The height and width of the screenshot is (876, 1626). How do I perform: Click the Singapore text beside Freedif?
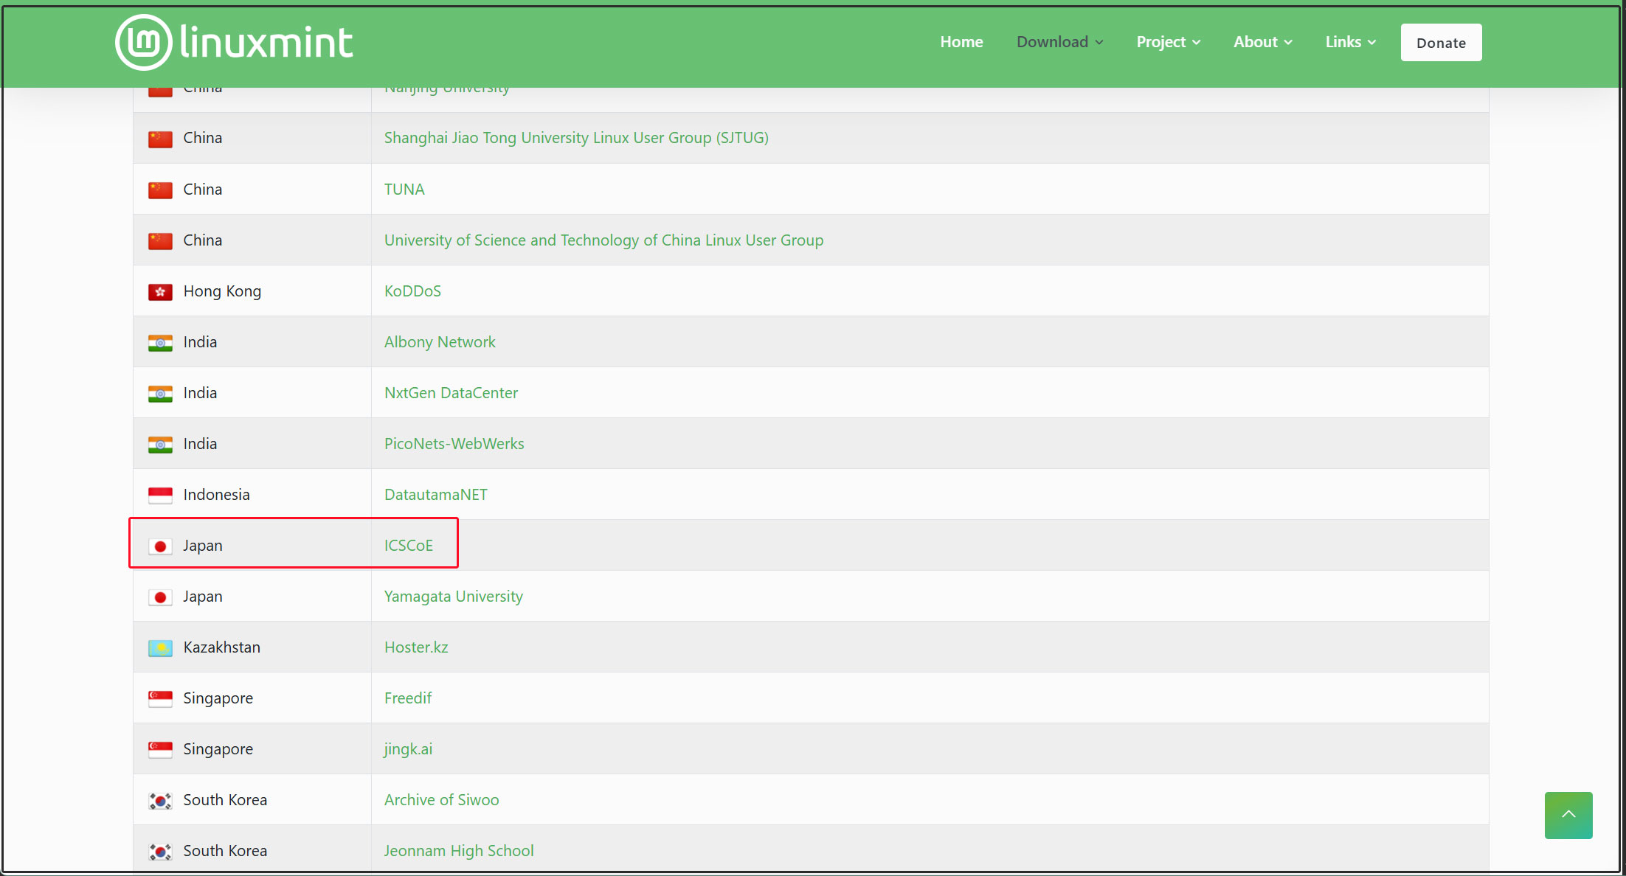coord(218,698)
